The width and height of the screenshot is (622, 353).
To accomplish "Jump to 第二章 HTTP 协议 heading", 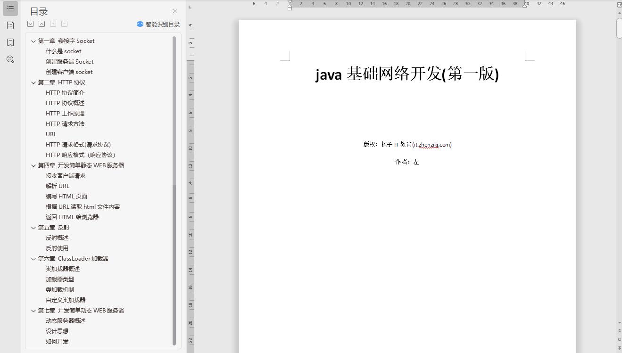I will (x=61, y=82).
